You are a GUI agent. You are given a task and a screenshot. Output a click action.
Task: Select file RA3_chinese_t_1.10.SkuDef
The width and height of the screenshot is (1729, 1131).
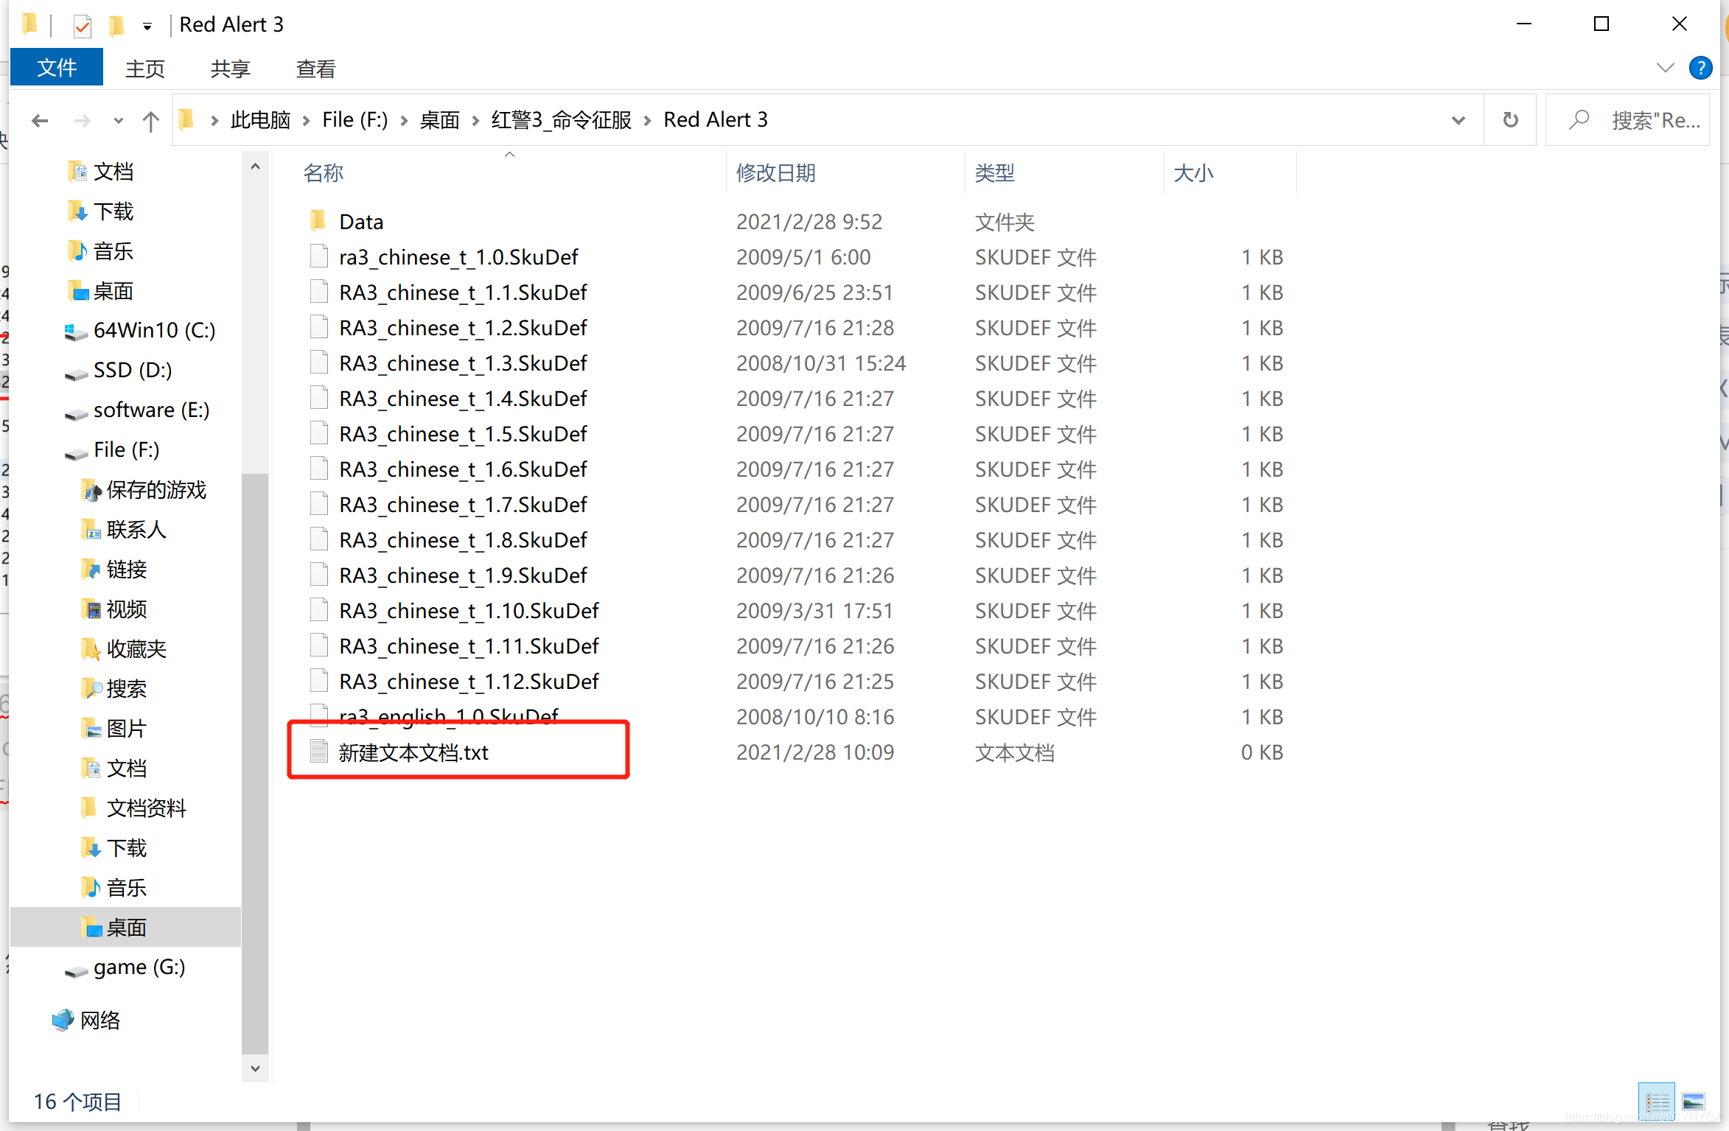point(469,611)
